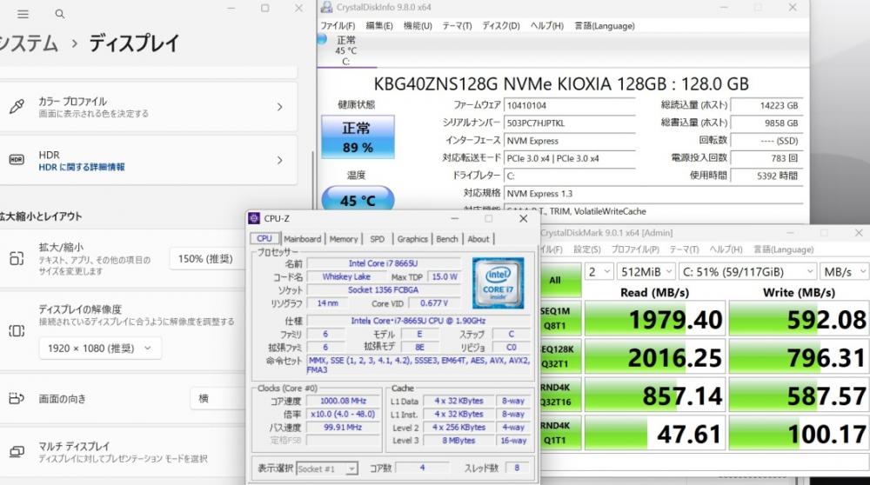Screen dimensions: 870x485
Task: Click the 100.17 RND4K Q1T1 write result
Action: click(799, 433)
